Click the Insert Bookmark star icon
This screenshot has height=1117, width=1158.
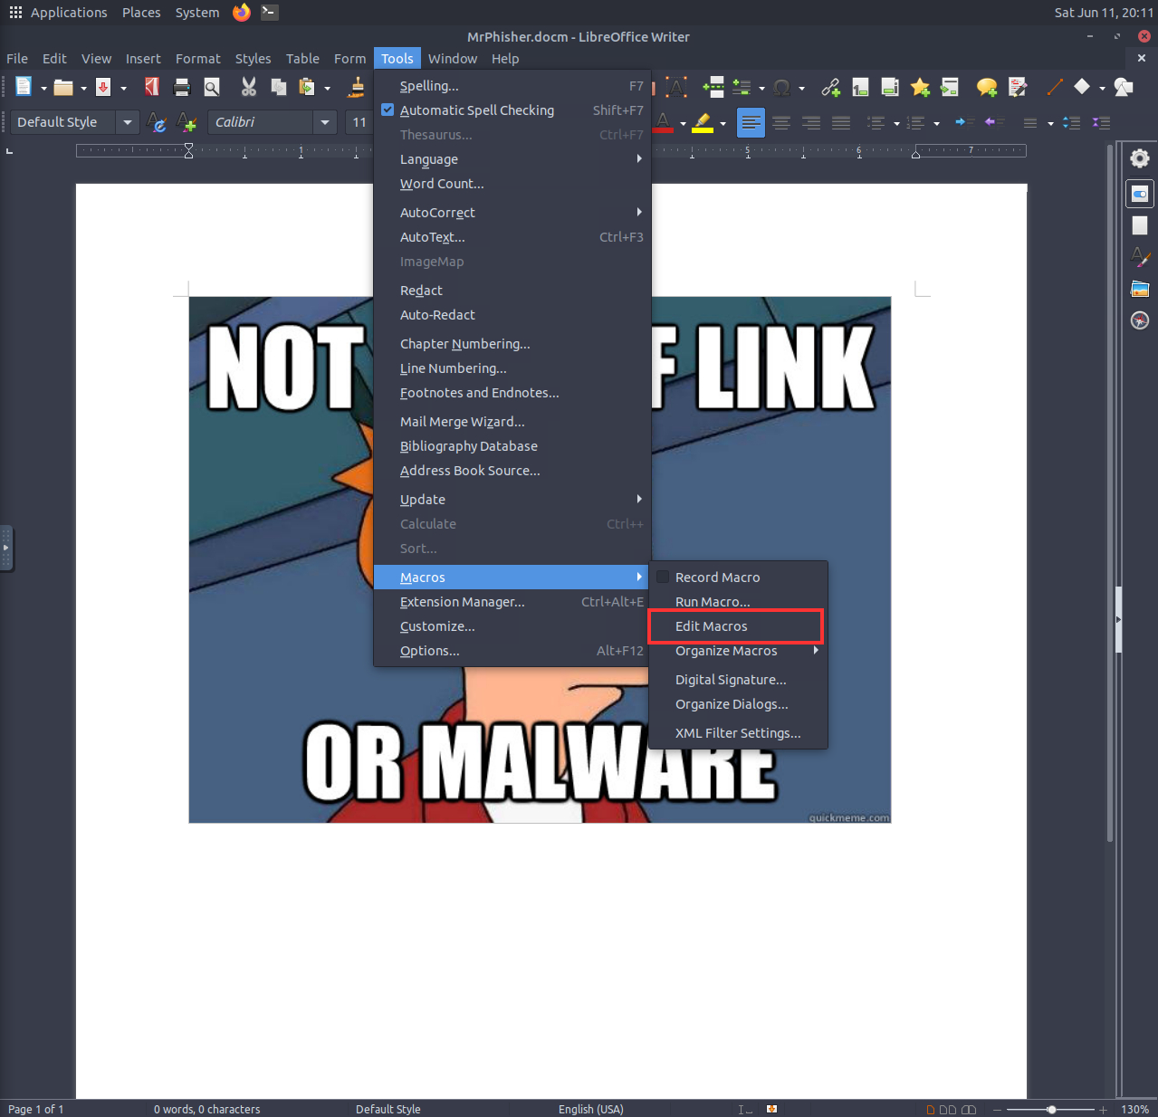click(920, 87)
